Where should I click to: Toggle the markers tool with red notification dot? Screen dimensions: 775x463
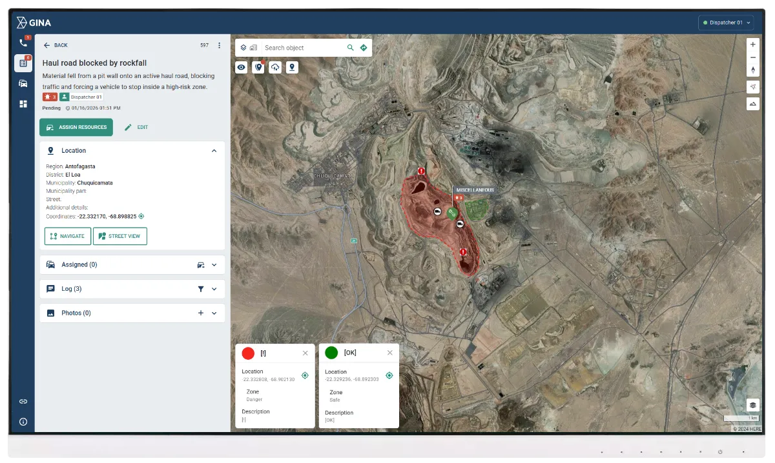(258, 67)
